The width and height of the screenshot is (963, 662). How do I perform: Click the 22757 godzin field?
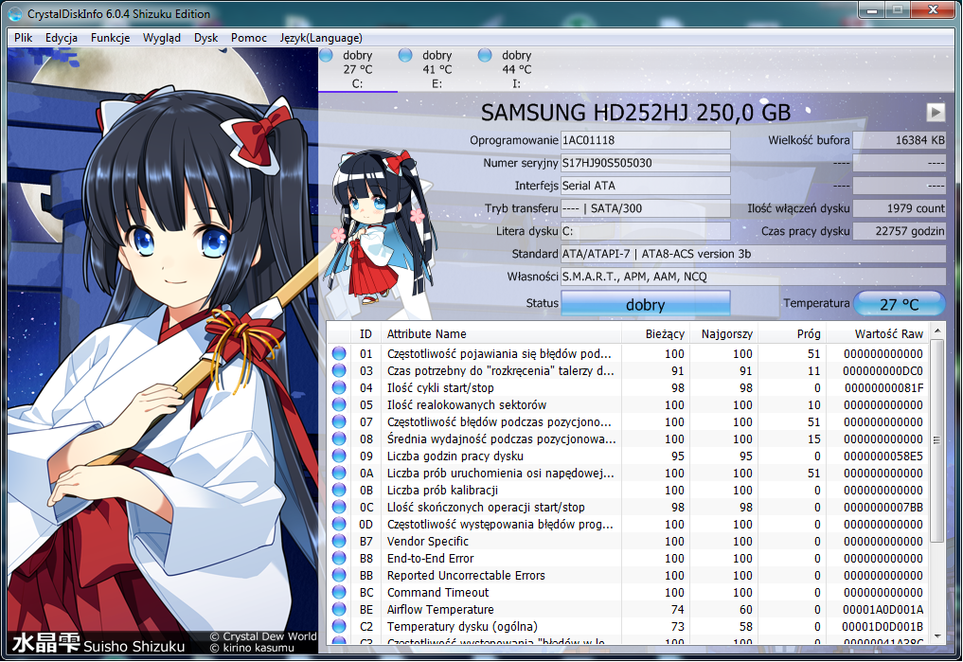point(900,231)
